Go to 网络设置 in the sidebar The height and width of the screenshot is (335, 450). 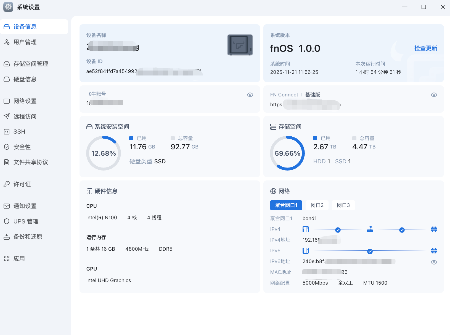(25, 101)
